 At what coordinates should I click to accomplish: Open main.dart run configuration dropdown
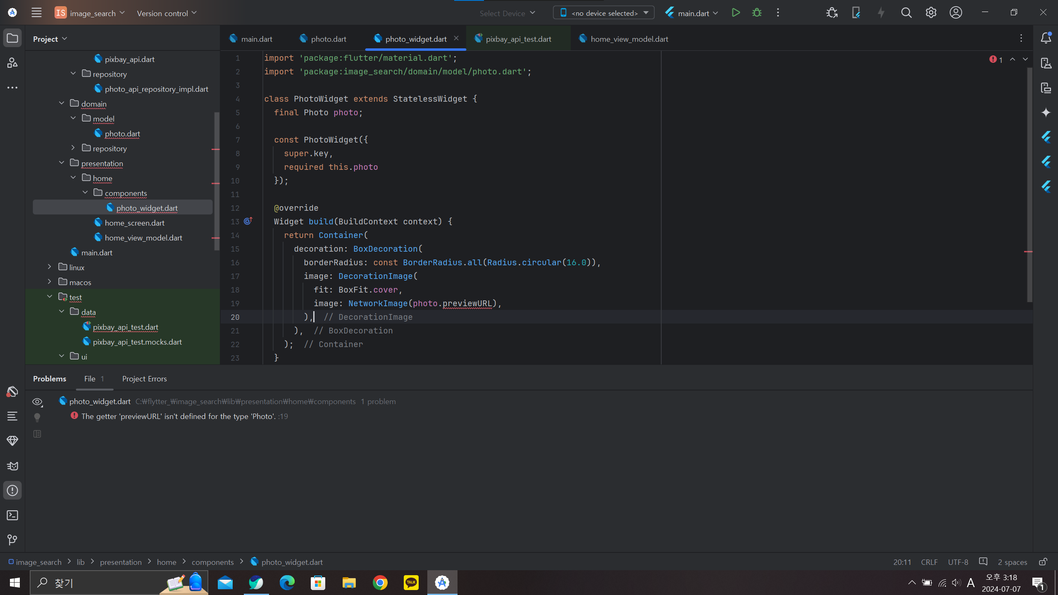coord(691,13)
